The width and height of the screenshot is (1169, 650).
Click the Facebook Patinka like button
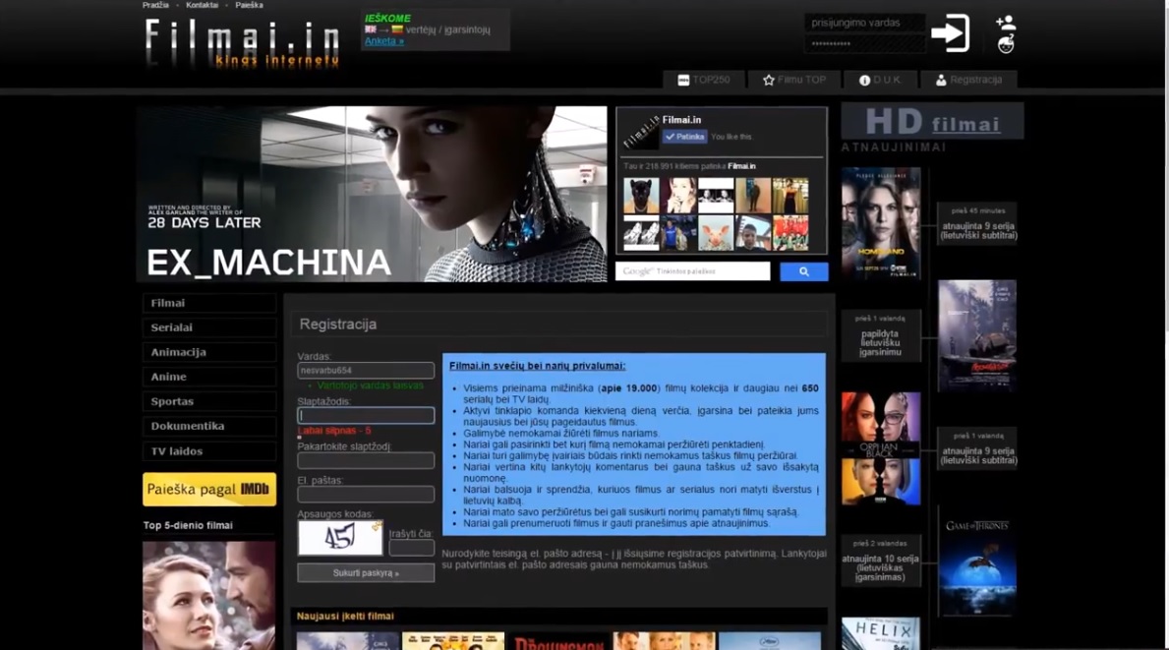(x=684, y=137)
